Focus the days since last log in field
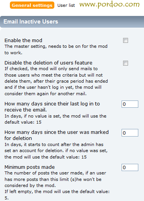Screen dimensions: 144x201 point(130,104)
